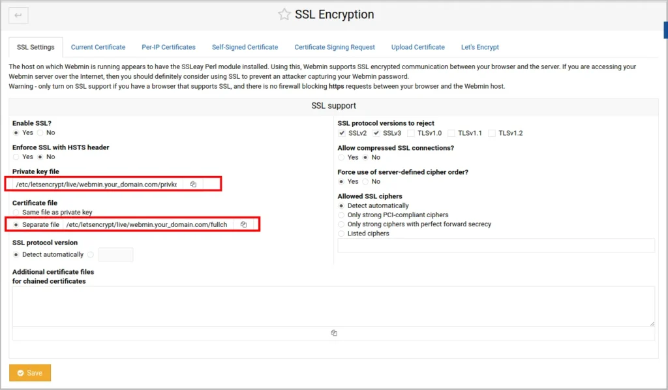Viewport: 668px width, 390px height.
Task: Star the SSL Encryption page as favorite
Action: pos(284,14)
